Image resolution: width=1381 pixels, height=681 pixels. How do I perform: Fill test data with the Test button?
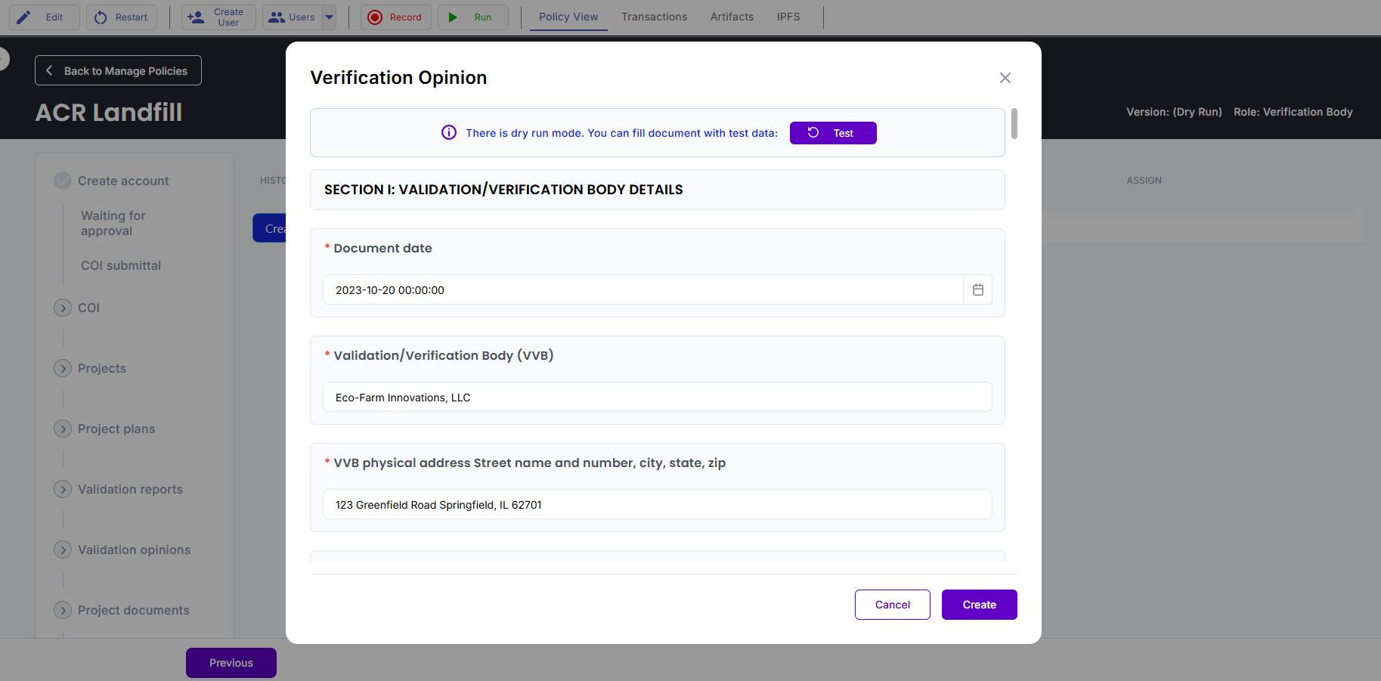click(833, 133)
